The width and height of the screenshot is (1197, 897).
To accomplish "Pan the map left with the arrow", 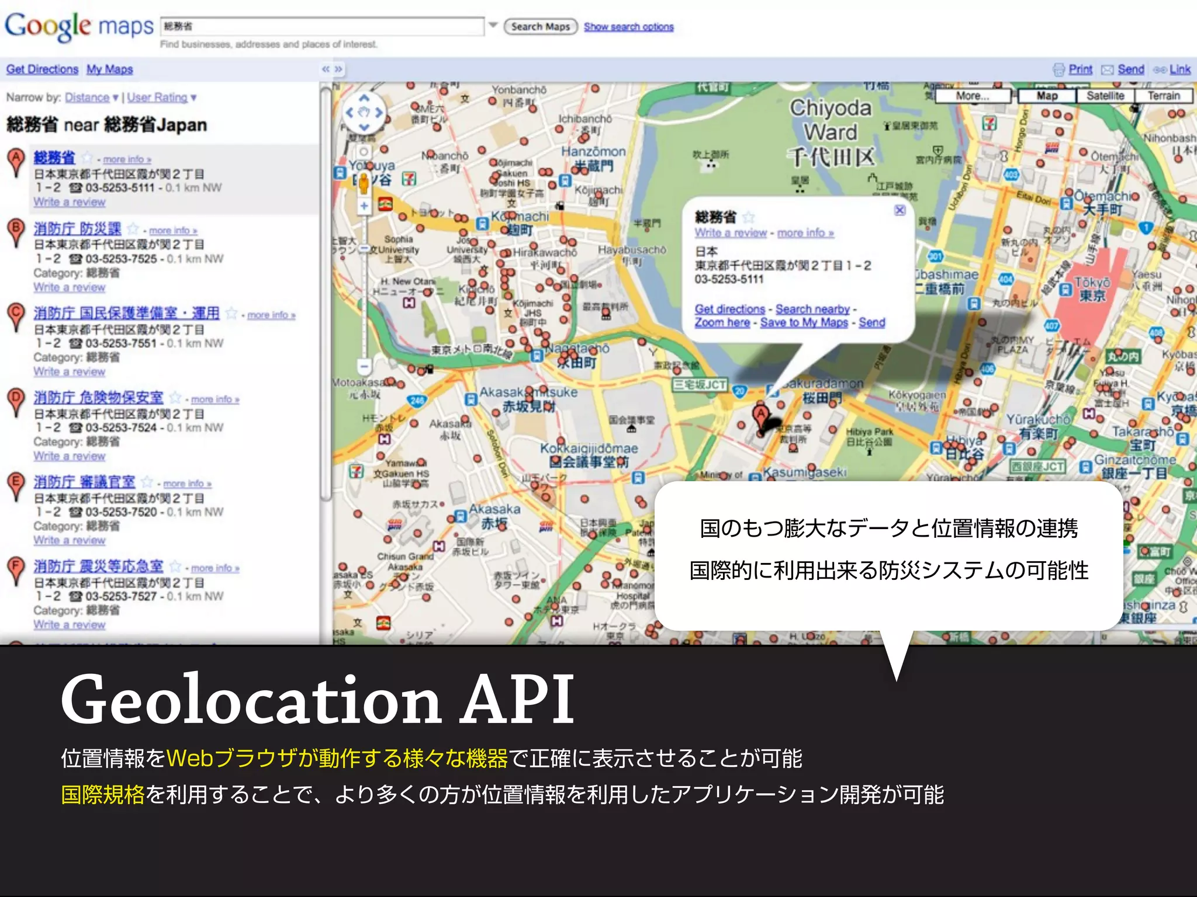I will click(x=349, y=113).
